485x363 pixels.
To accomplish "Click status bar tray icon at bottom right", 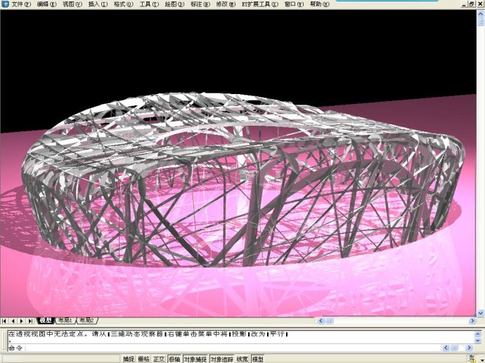I will tap(471, 359).
